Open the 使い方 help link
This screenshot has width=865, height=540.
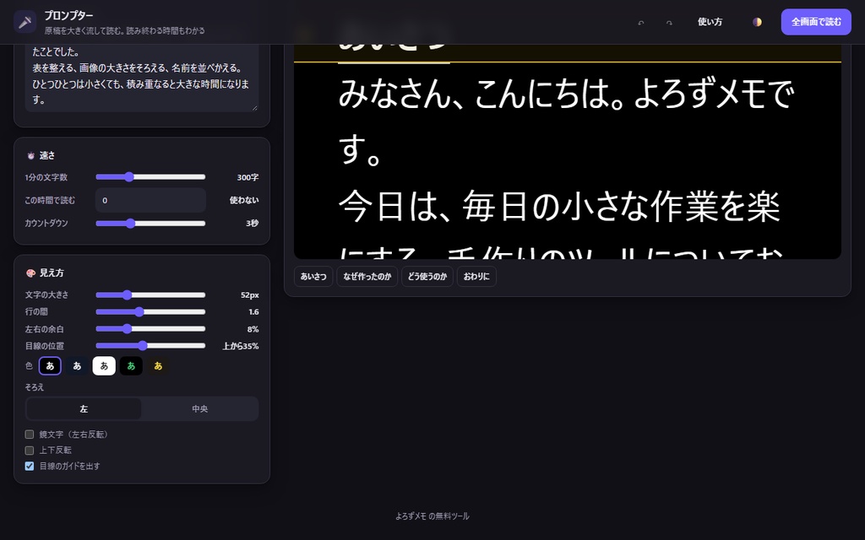click(x=710, y=22)
